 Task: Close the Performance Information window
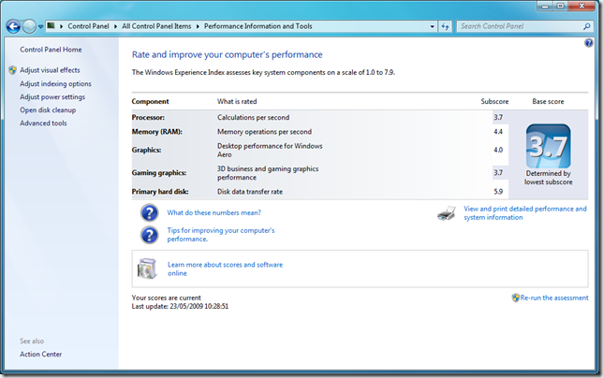[x=581, y=6]
